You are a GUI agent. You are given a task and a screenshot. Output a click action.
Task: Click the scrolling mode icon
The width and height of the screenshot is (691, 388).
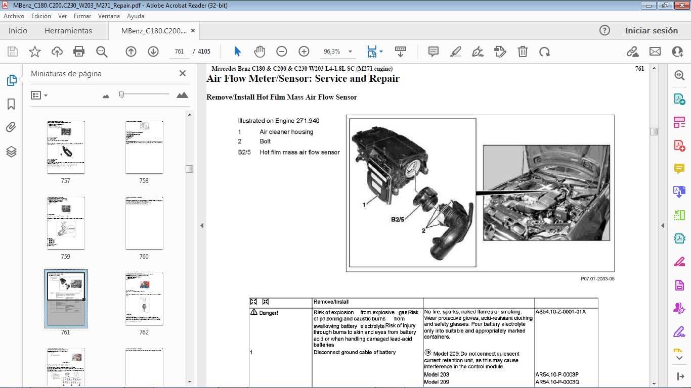point(401,52)
